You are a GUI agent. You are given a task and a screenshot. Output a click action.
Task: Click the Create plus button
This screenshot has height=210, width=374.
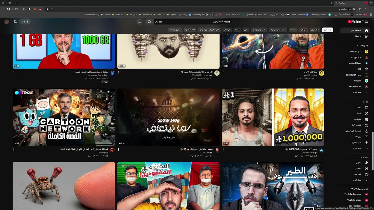click(25, 22)
